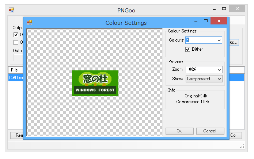The height and width of the screenshot is (159, 254).
Task: Open the Colours dropdown arrow
Action: tap(219, 40)
